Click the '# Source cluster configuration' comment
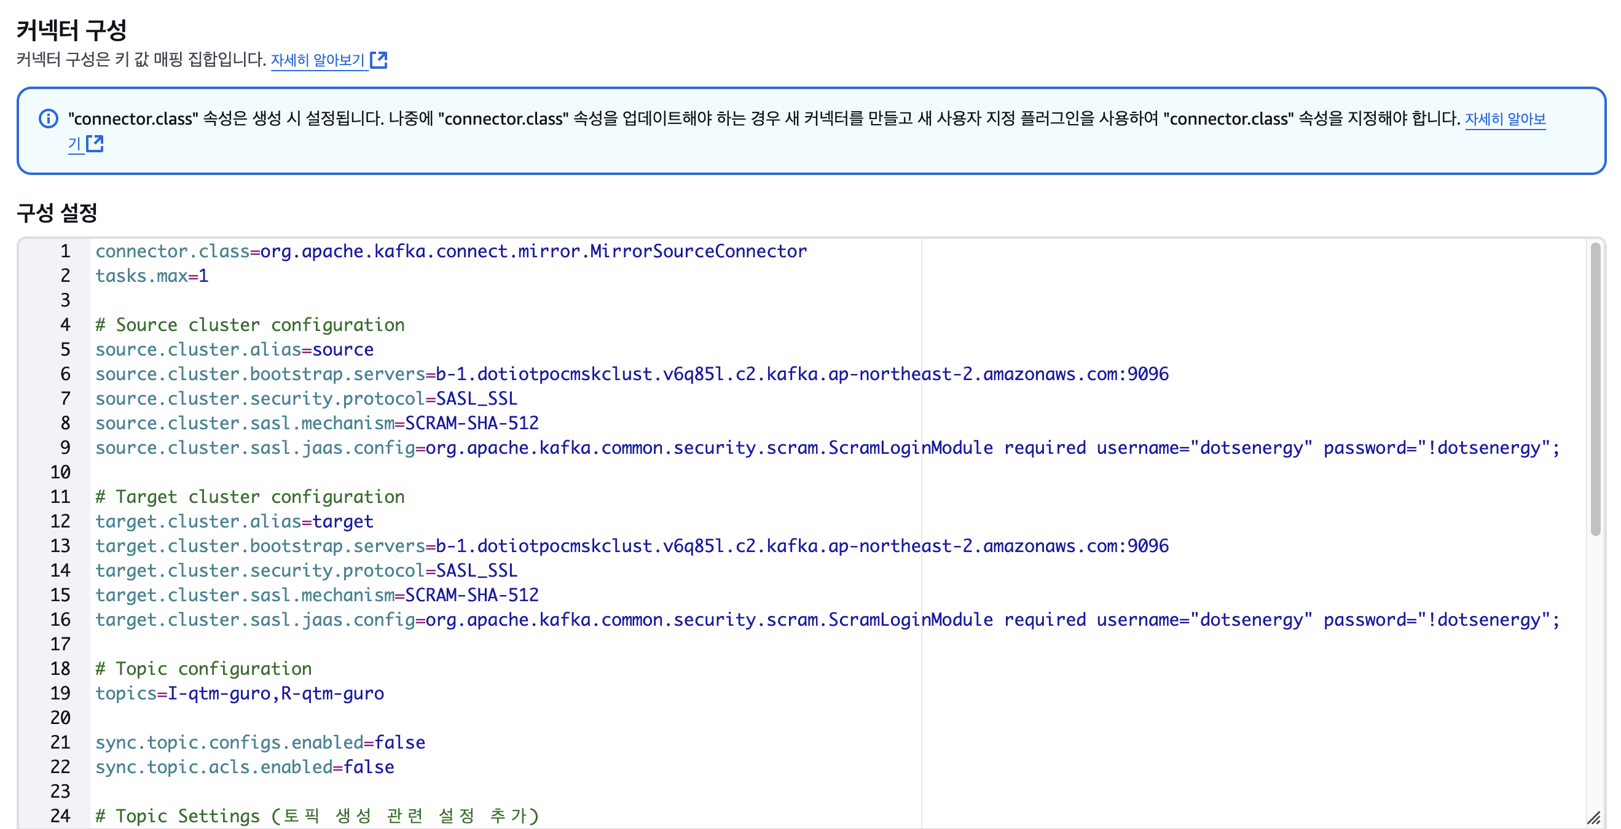Screen dimensions: 1621x829 250,325
